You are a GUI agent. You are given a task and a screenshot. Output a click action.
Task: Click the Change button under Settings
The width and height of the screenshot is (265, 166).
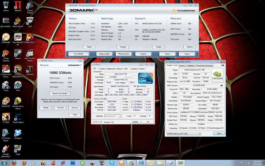point(123,47)
